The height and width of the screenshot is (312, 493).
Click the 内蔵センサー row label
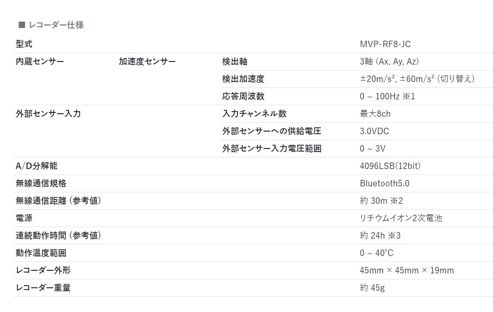click(40, 62)
